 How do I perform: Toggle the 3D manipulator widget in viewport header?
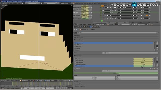click(x=43, y=80)
